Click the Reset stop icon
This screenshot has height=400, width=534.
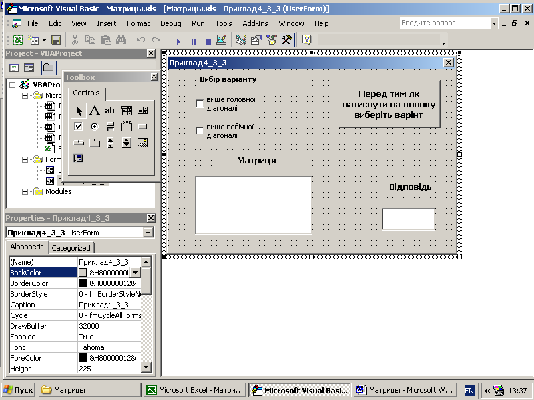(208, 41)
